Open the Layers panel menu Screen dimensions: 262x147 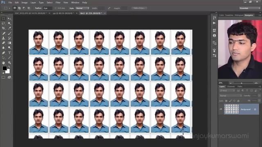(260, 87)
